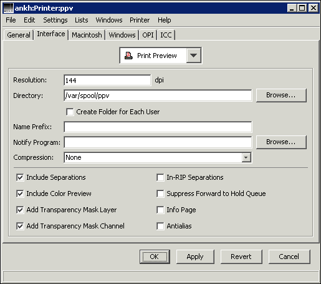Open the Settings menu
321x284 pixels.
[x=55, y=20]
